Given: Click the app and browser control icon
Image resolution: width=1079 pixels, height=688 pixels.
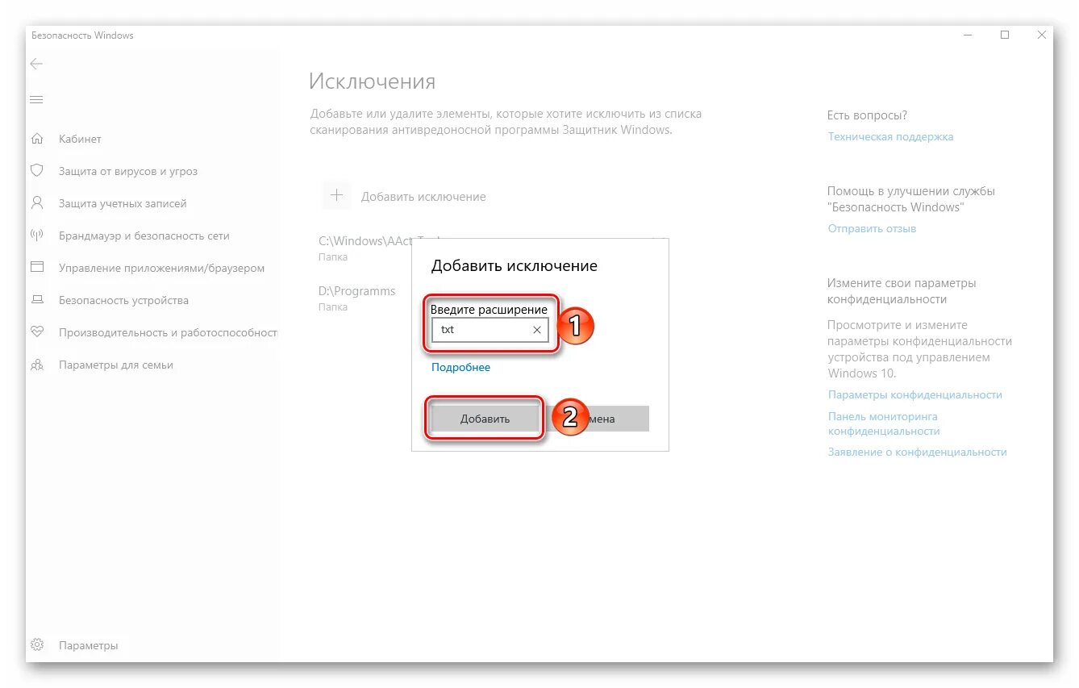Looking at the screenshot, I should tap(36, 268).
